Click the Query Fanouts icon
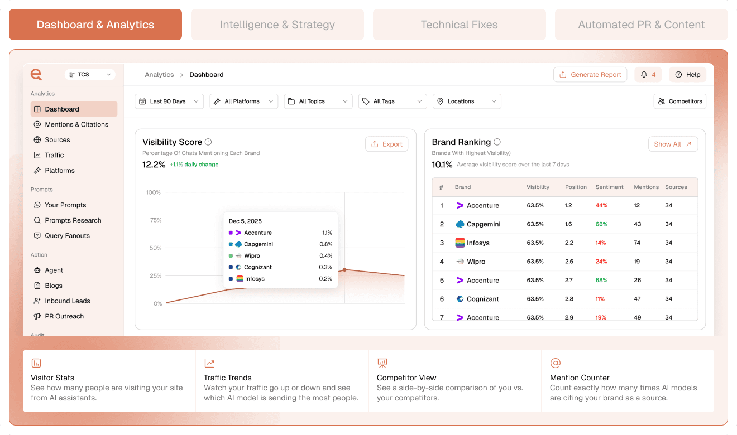The height and width of the screenshot is (435, 737). [37, 236]
